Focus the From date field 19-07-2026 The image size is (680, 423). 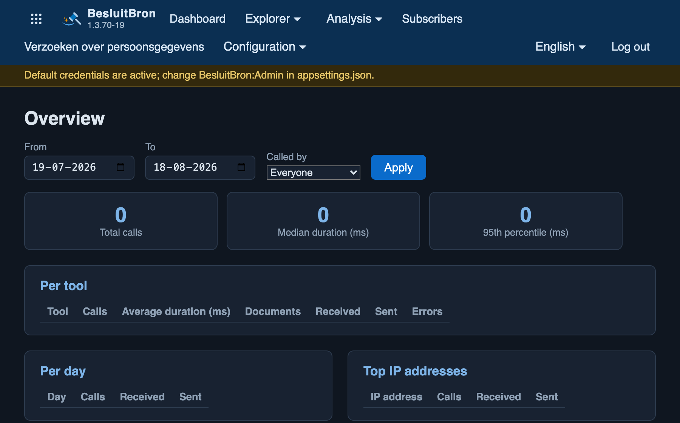click(79, 167)
